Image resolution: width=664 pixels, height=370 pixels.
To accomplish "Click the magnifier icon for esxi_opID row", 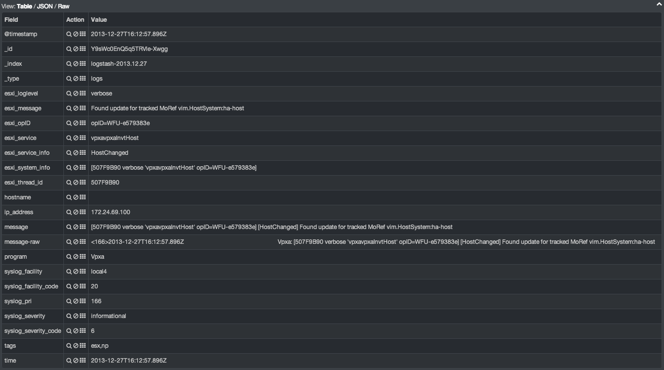I will [x=69, y=123].
